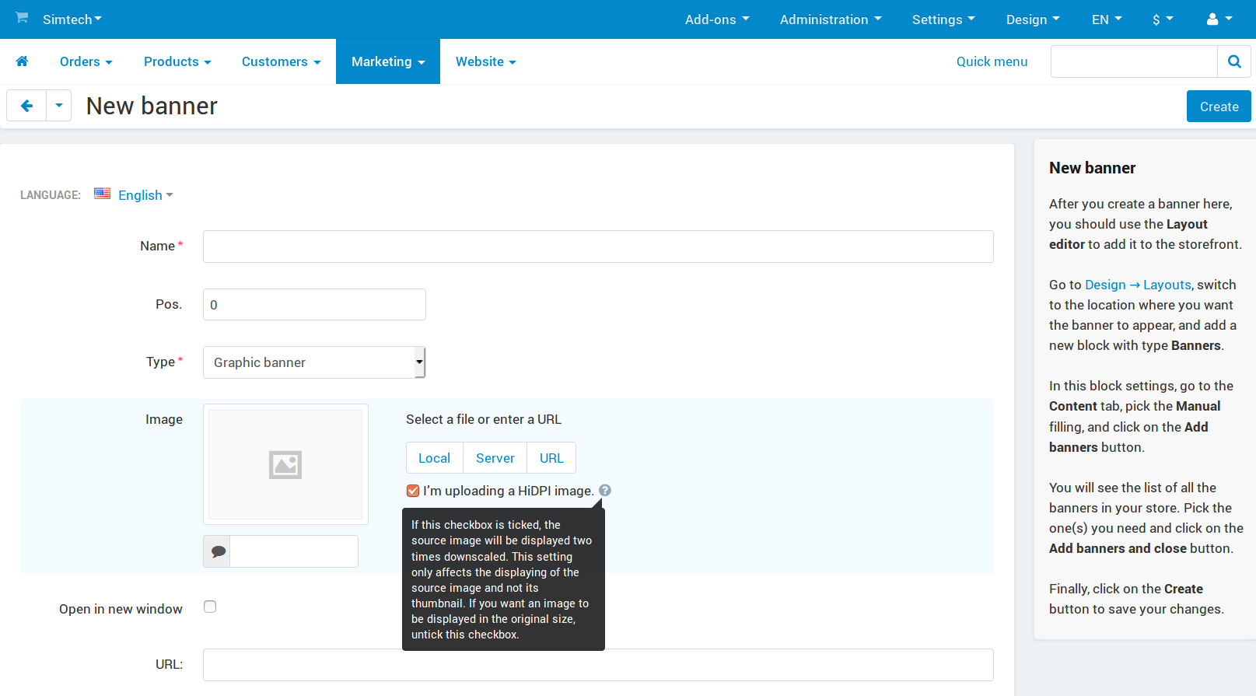
Task: Follow the Design → Layouts link
Action: click(x=1138, y=285)
